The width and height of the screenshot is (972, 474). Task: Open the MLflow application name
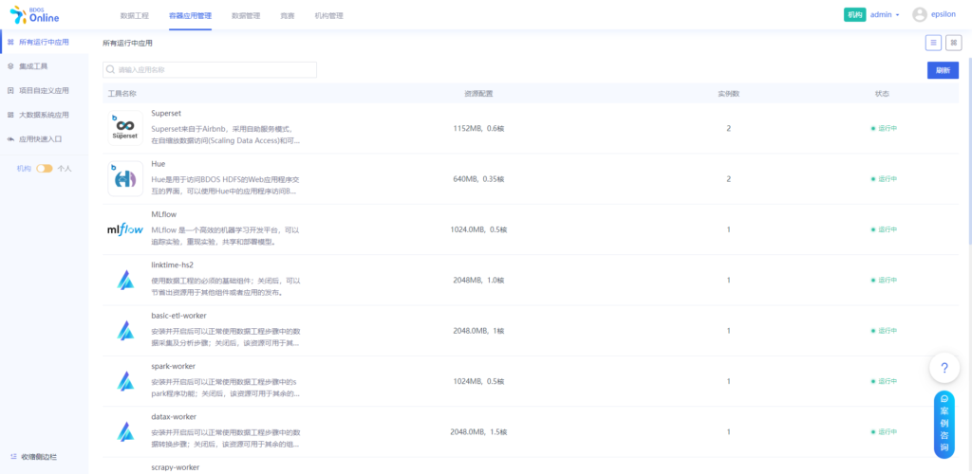click(164, 214)
